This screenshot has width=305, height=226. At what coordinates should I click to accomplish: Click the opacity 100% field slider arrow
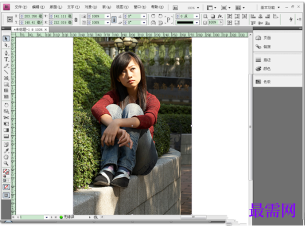click(x=221, y=22)
